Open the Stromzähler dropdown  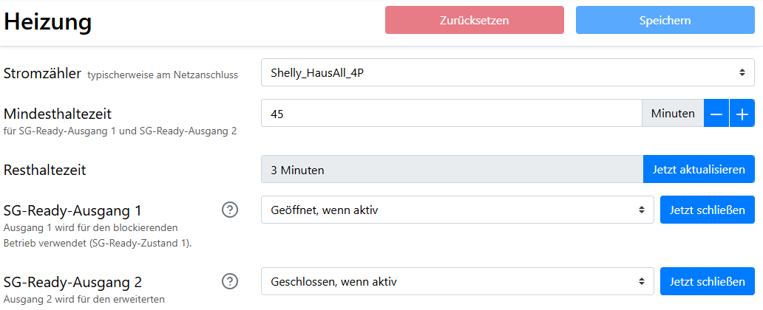coord(507,72)
